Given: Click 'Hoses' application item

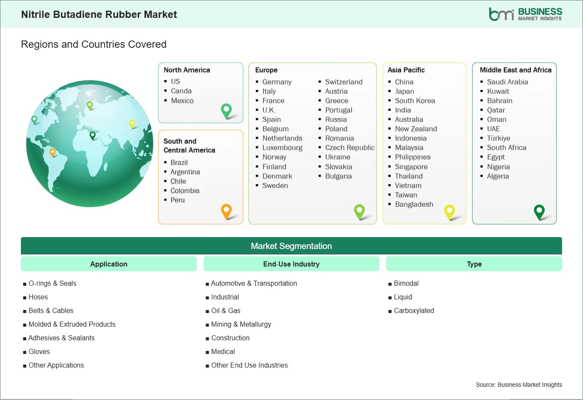Looking at the screenshot, I should [38, 297].
